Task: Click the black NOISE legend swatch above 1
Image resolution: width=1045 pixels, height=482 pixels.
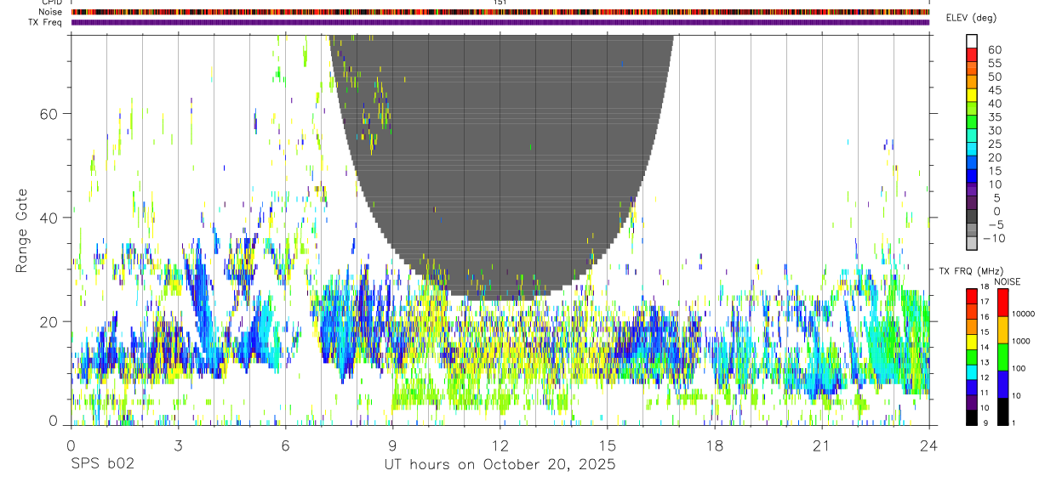Action: click(1002, 411)
